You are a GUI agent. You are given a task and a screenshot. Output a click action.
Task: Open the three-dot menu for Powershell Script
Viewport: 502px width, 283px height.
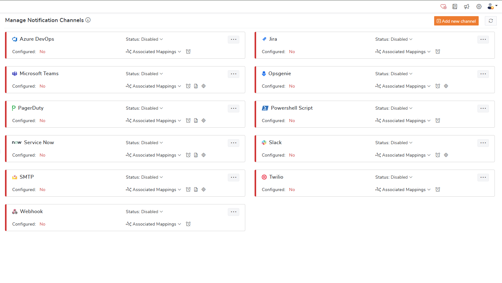pyautogui.click(x=483, y=108)
